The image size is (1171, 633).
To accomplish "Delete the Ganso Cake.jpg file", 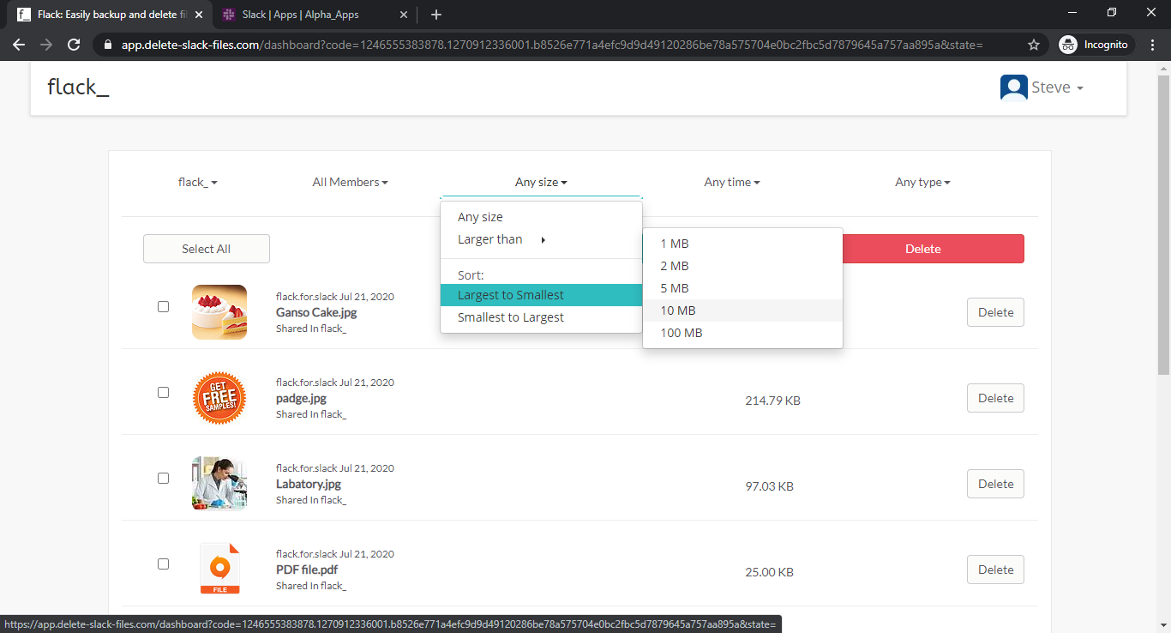I will point(995,312).
